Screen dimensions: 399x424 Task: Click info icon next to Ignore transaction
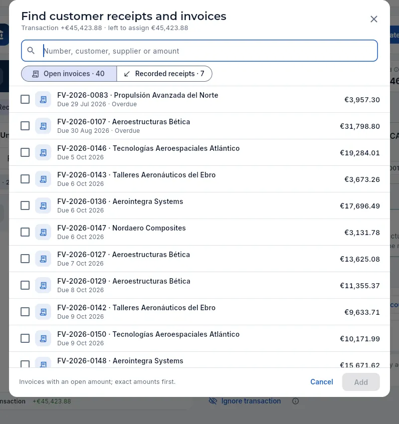coord(295,401)
